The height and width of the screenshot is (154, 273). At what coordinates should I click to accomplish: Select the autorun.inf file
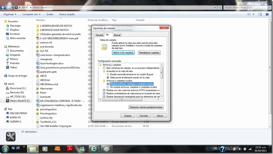tap(46, 42)
